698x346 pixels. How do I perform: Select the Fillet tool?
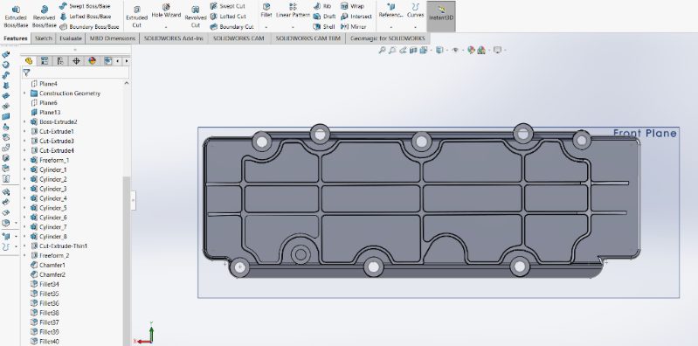(266, 10)
